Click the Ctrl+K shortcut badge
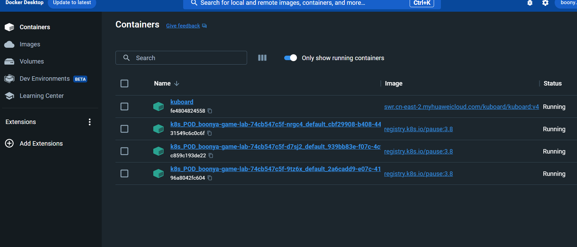The width and height of the screenshot is (577, 247). click(x=422, y=3)
